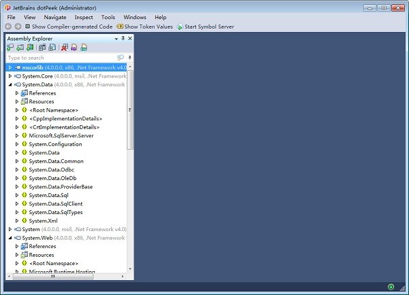The width and height of the screenshot is (409, 295).
Task: Click References folder icon under System.Data
Action: point(25,93)
